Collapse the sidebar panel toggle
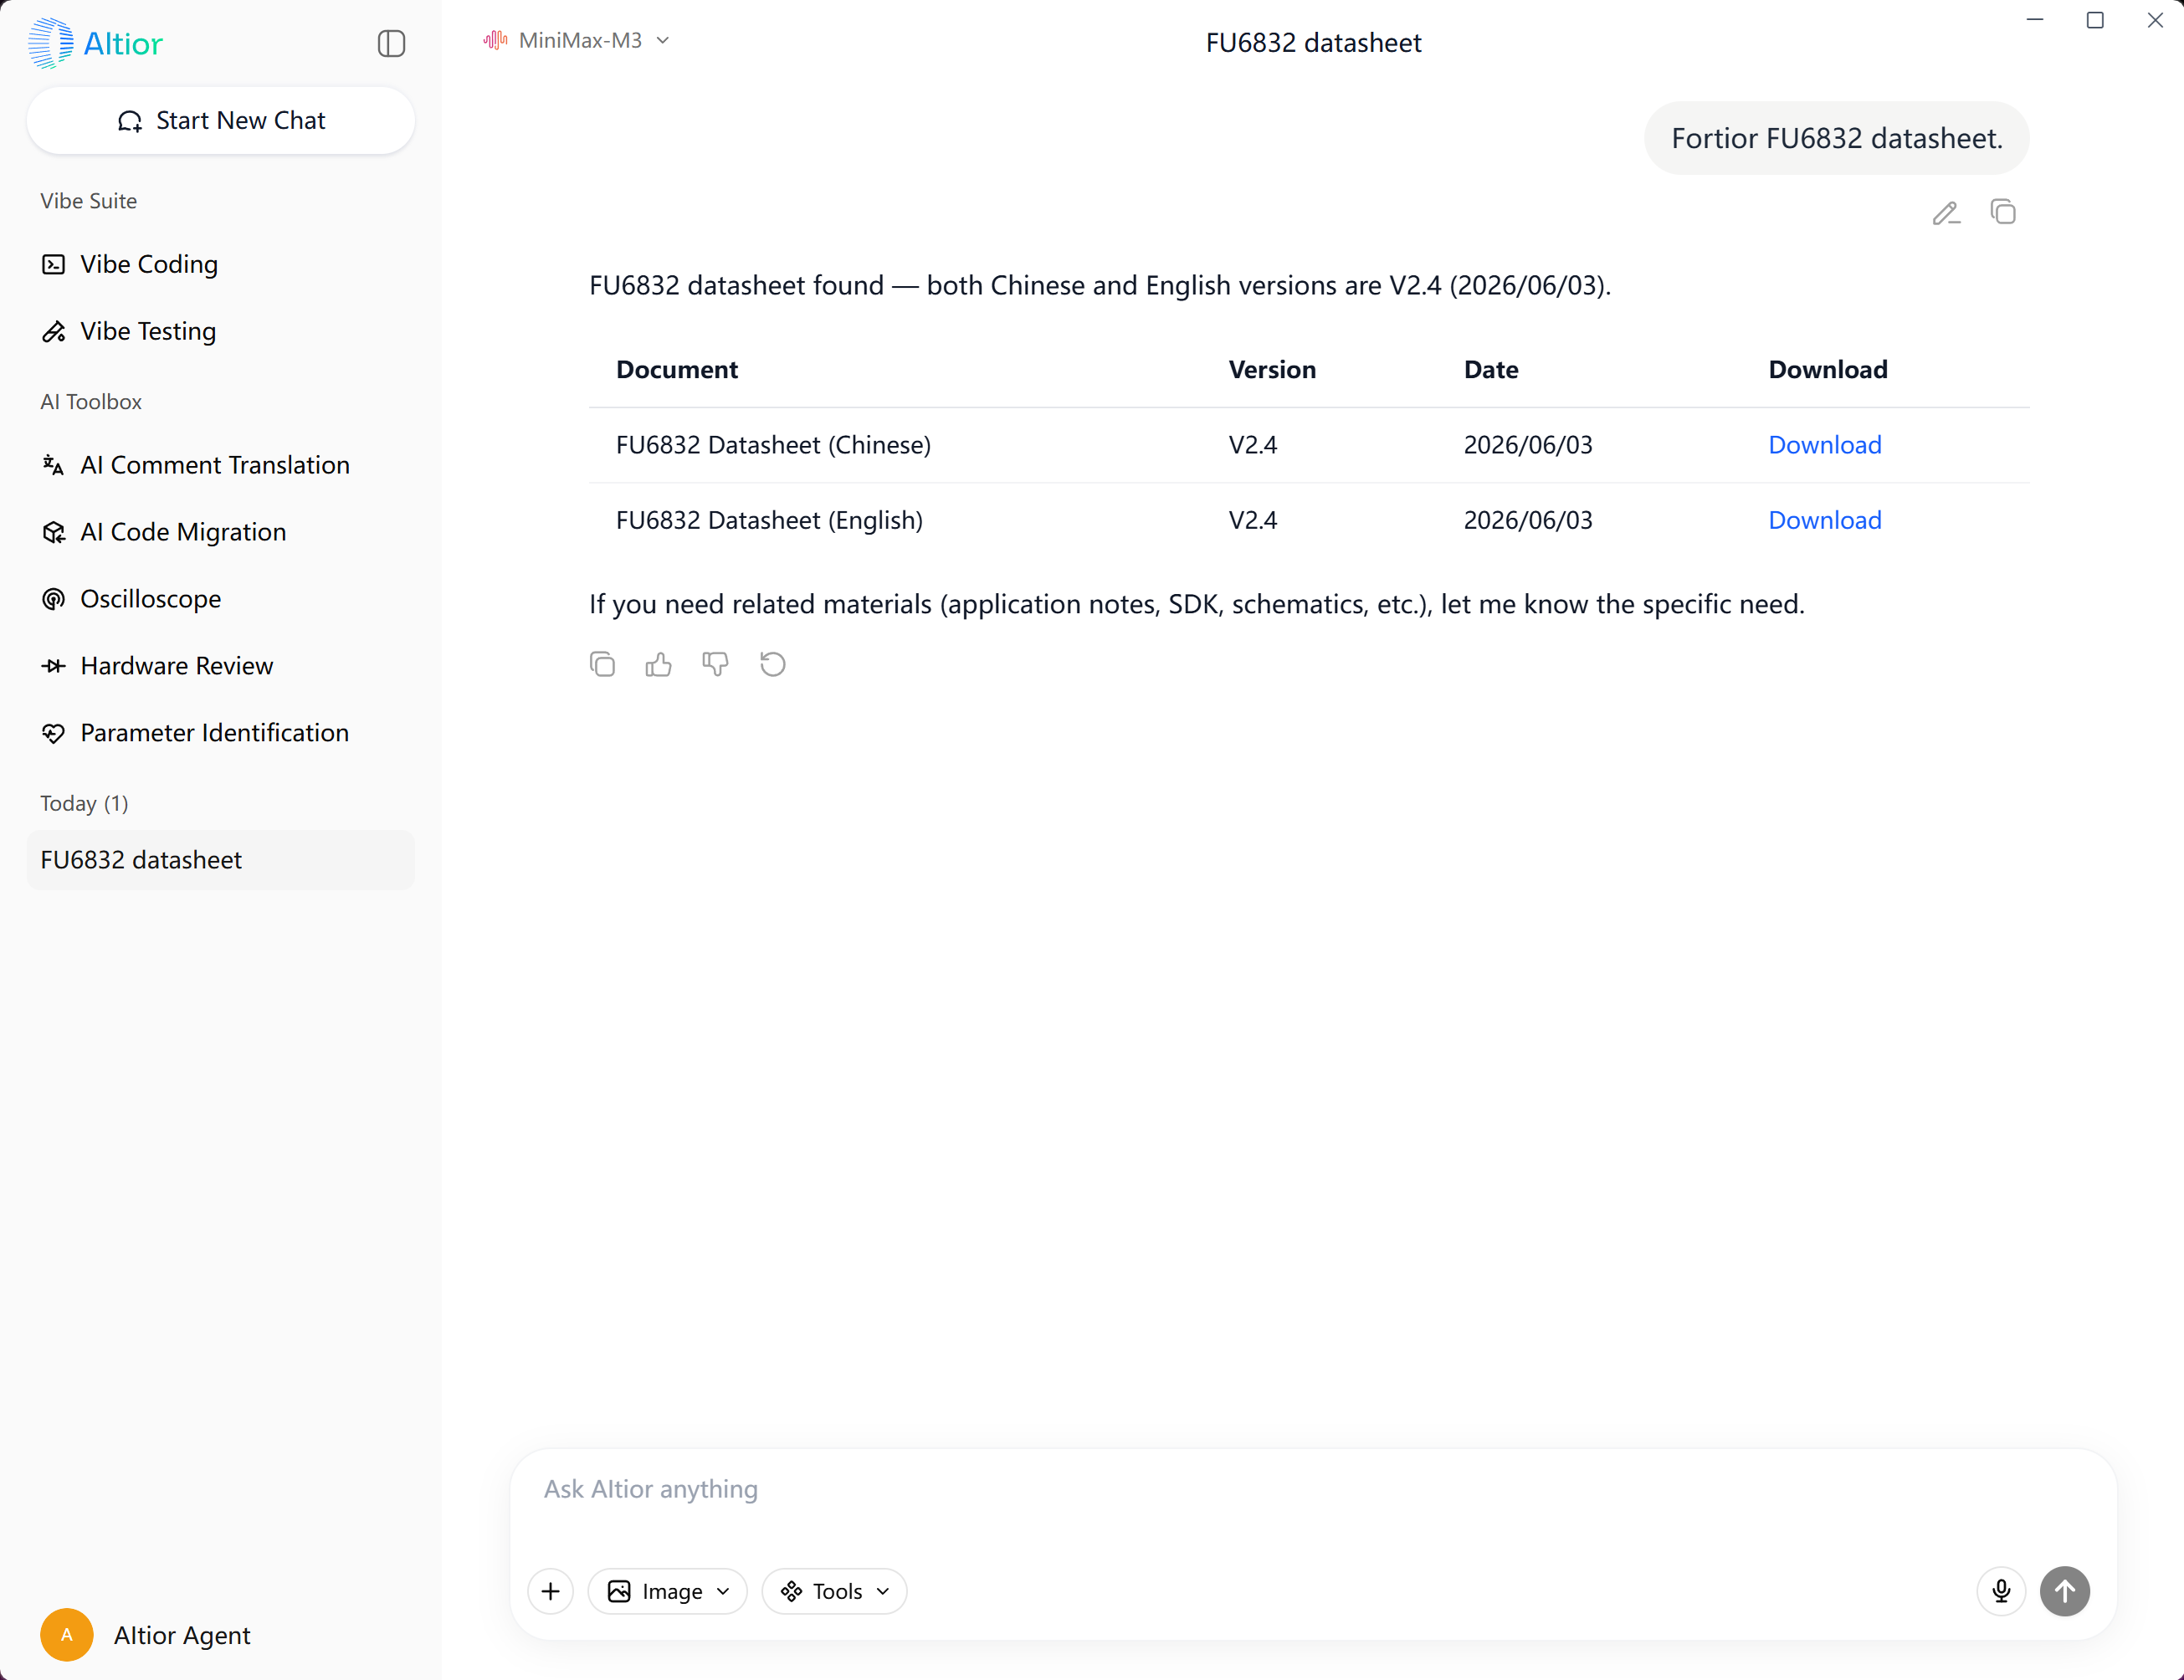2184x1680 pixels. tap(391, 43)
